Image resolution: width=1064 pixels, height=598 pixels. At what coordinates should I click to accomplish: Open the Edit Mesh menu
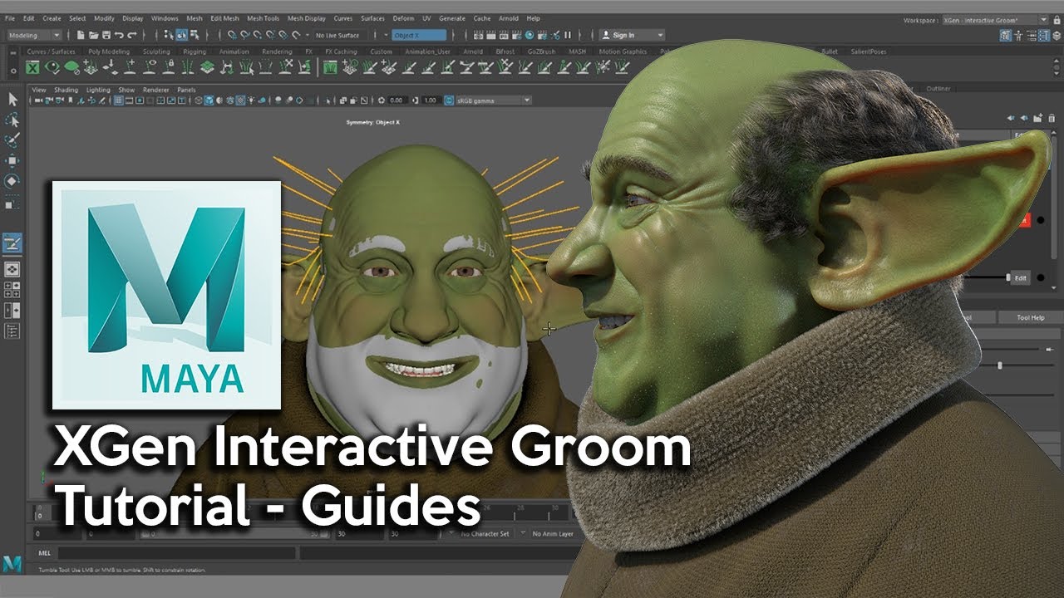[x=224, y=17]
